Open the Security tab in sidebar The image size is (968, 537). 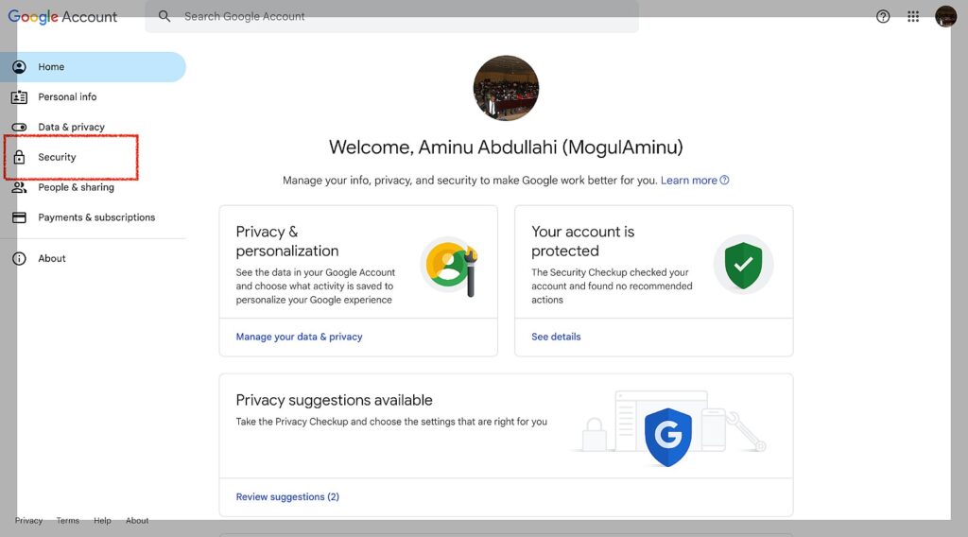pos(57,158)
